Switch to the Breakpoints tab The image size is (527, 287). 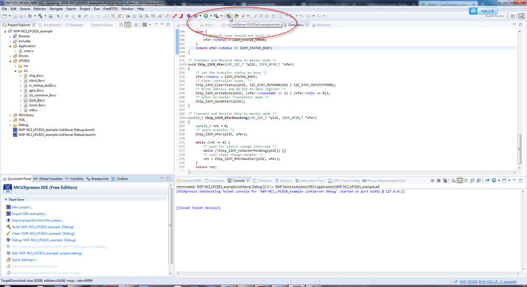(98, 179)
